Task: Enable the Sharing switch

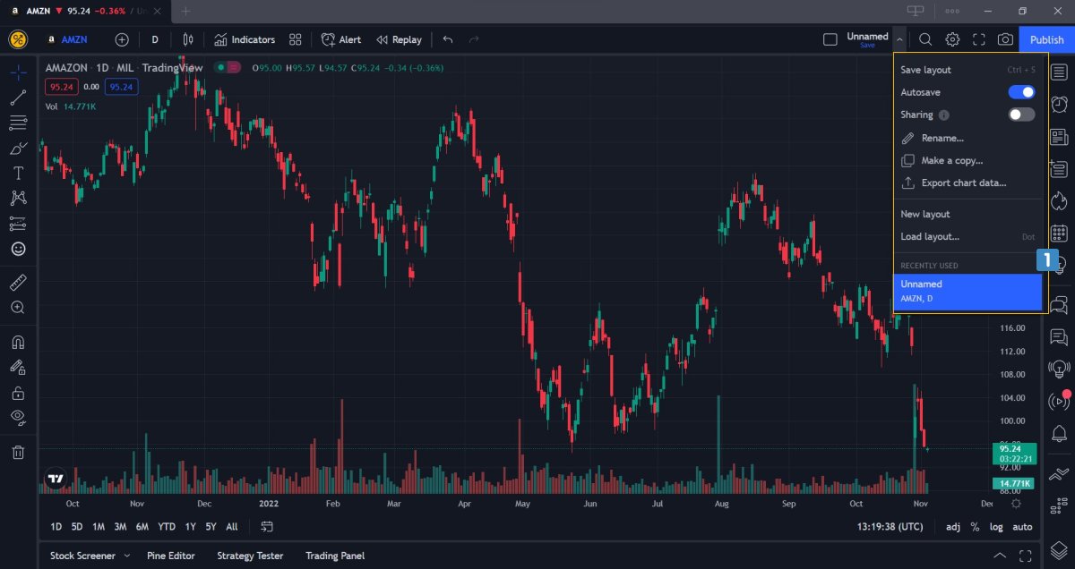Action: (x=1021, y=115)
